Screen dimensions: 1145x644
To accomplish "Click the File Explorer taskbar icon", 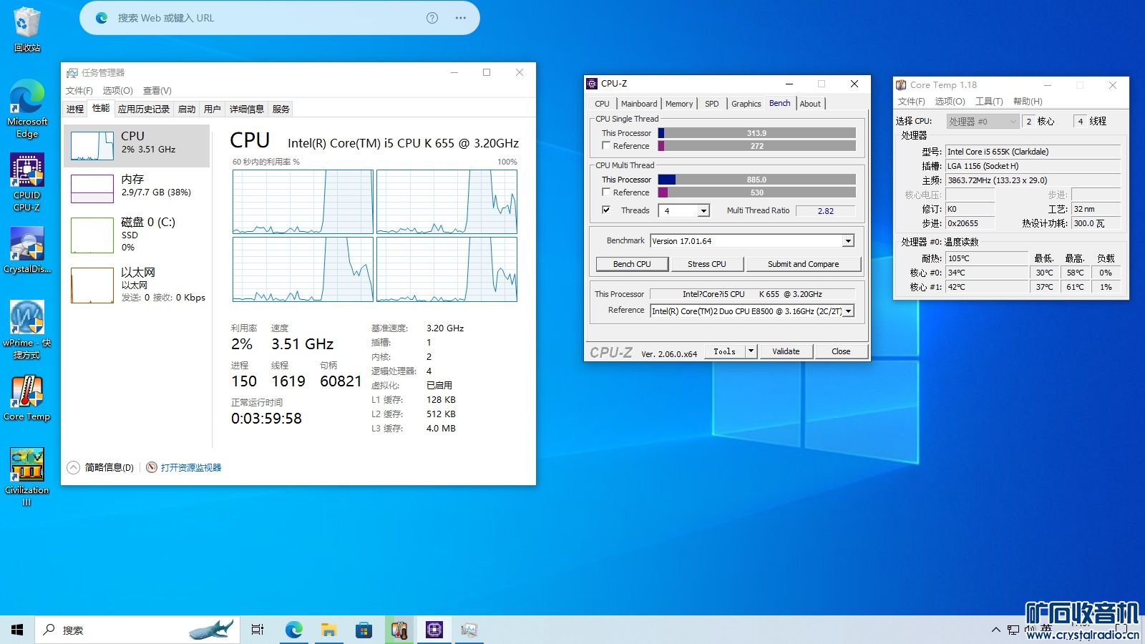I will pos(328,630).
